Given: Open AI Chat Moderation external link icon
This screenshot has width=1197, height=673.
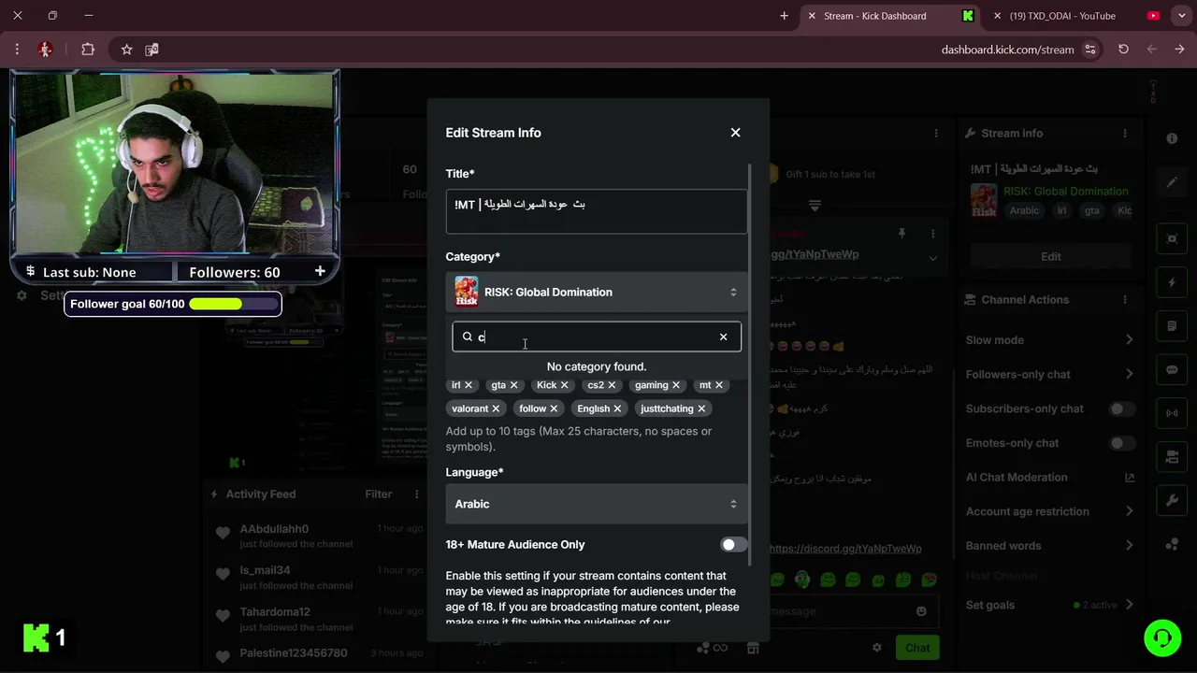Looking at the screenshot, I should point(1129,478).
